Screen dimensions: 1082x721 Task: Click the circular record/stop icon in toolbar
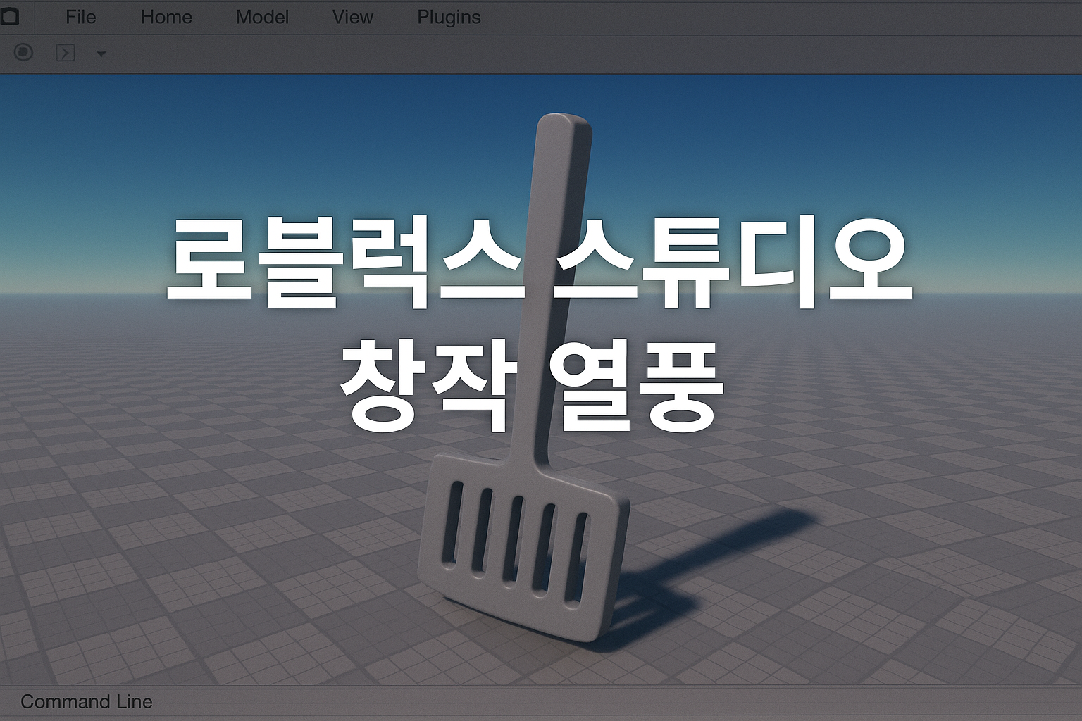(23, 53)
